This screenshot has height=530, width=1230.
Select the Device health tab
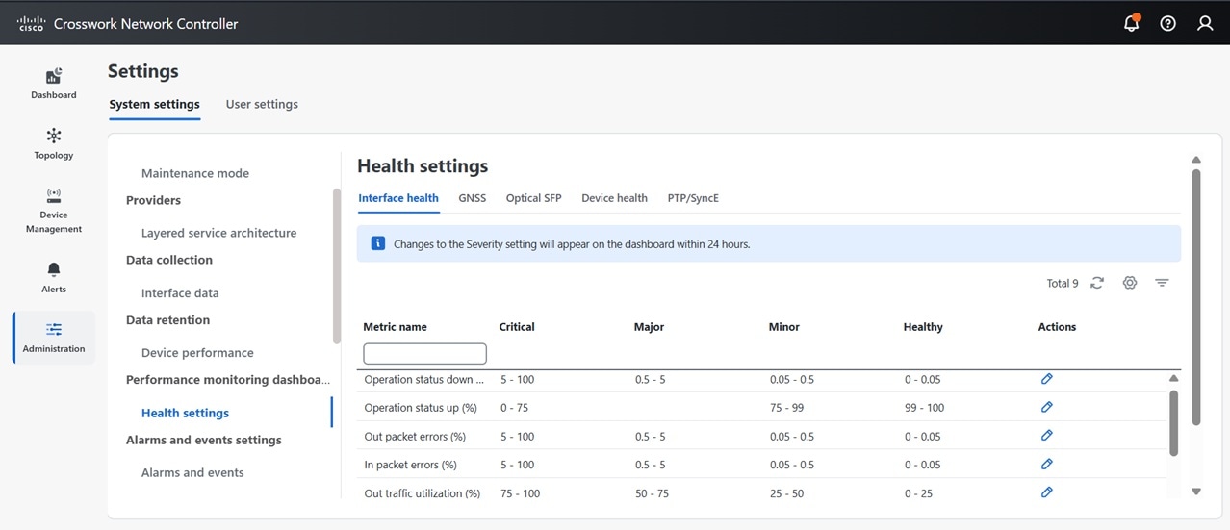(x=614, y=198)
